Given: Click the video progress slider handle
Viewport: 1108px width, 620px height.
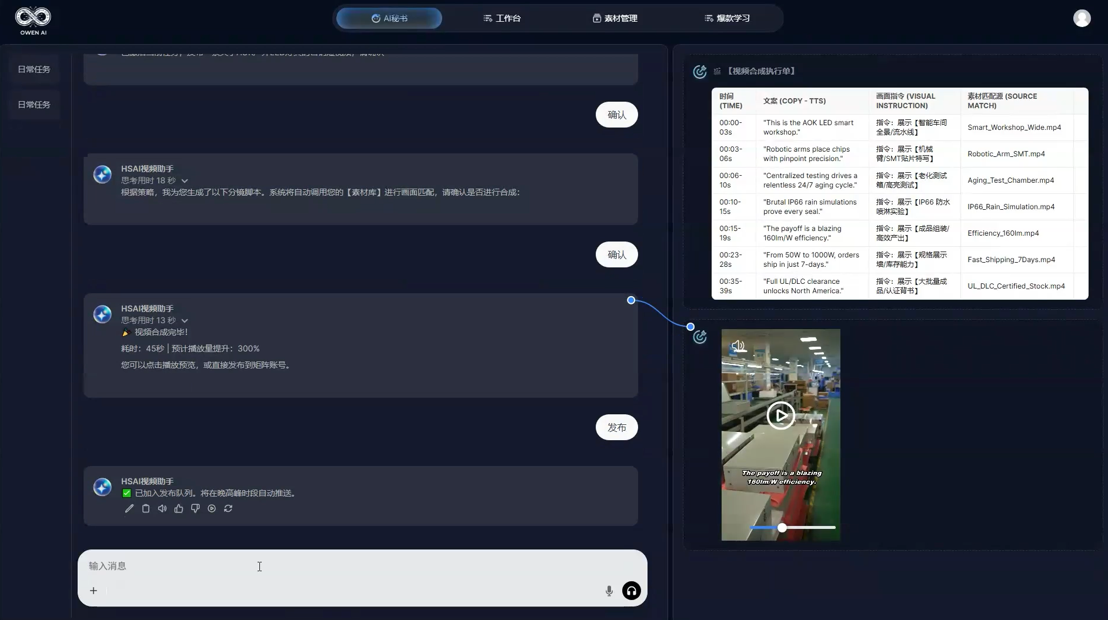Looking at the screenshot, I should click(x=782, y=528).
